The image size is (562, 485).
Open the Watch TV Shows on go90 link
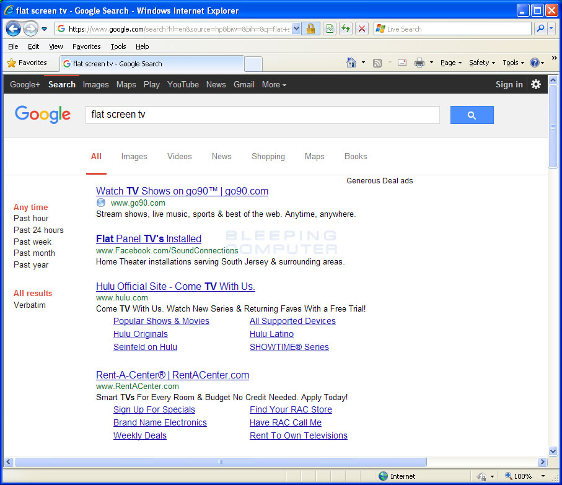click(182, 191)
